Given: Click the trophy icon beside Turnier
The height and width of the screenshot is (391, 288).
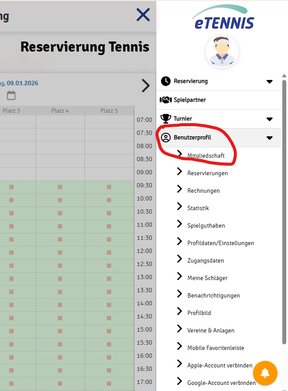Looking at the screenshot, I should click(x=166, y=118).
